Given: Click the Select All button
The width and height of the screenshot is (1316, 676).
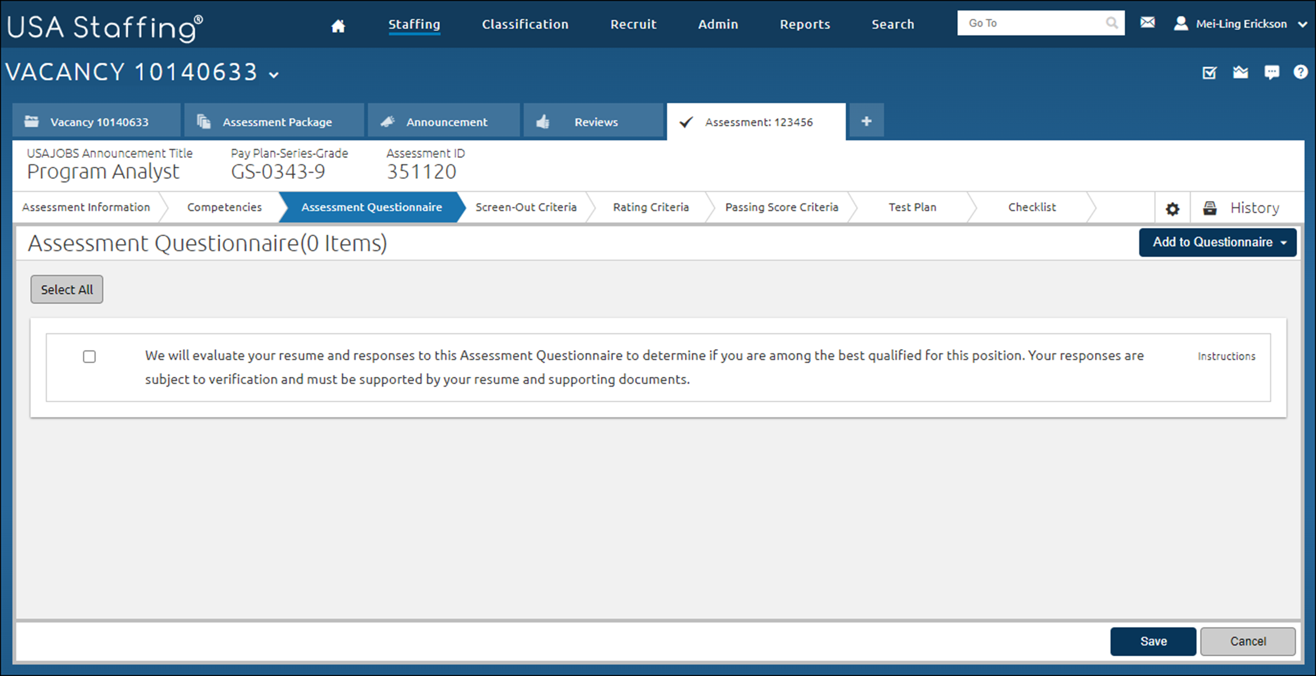Looking at the screenshot, I should tap(67, 289).
